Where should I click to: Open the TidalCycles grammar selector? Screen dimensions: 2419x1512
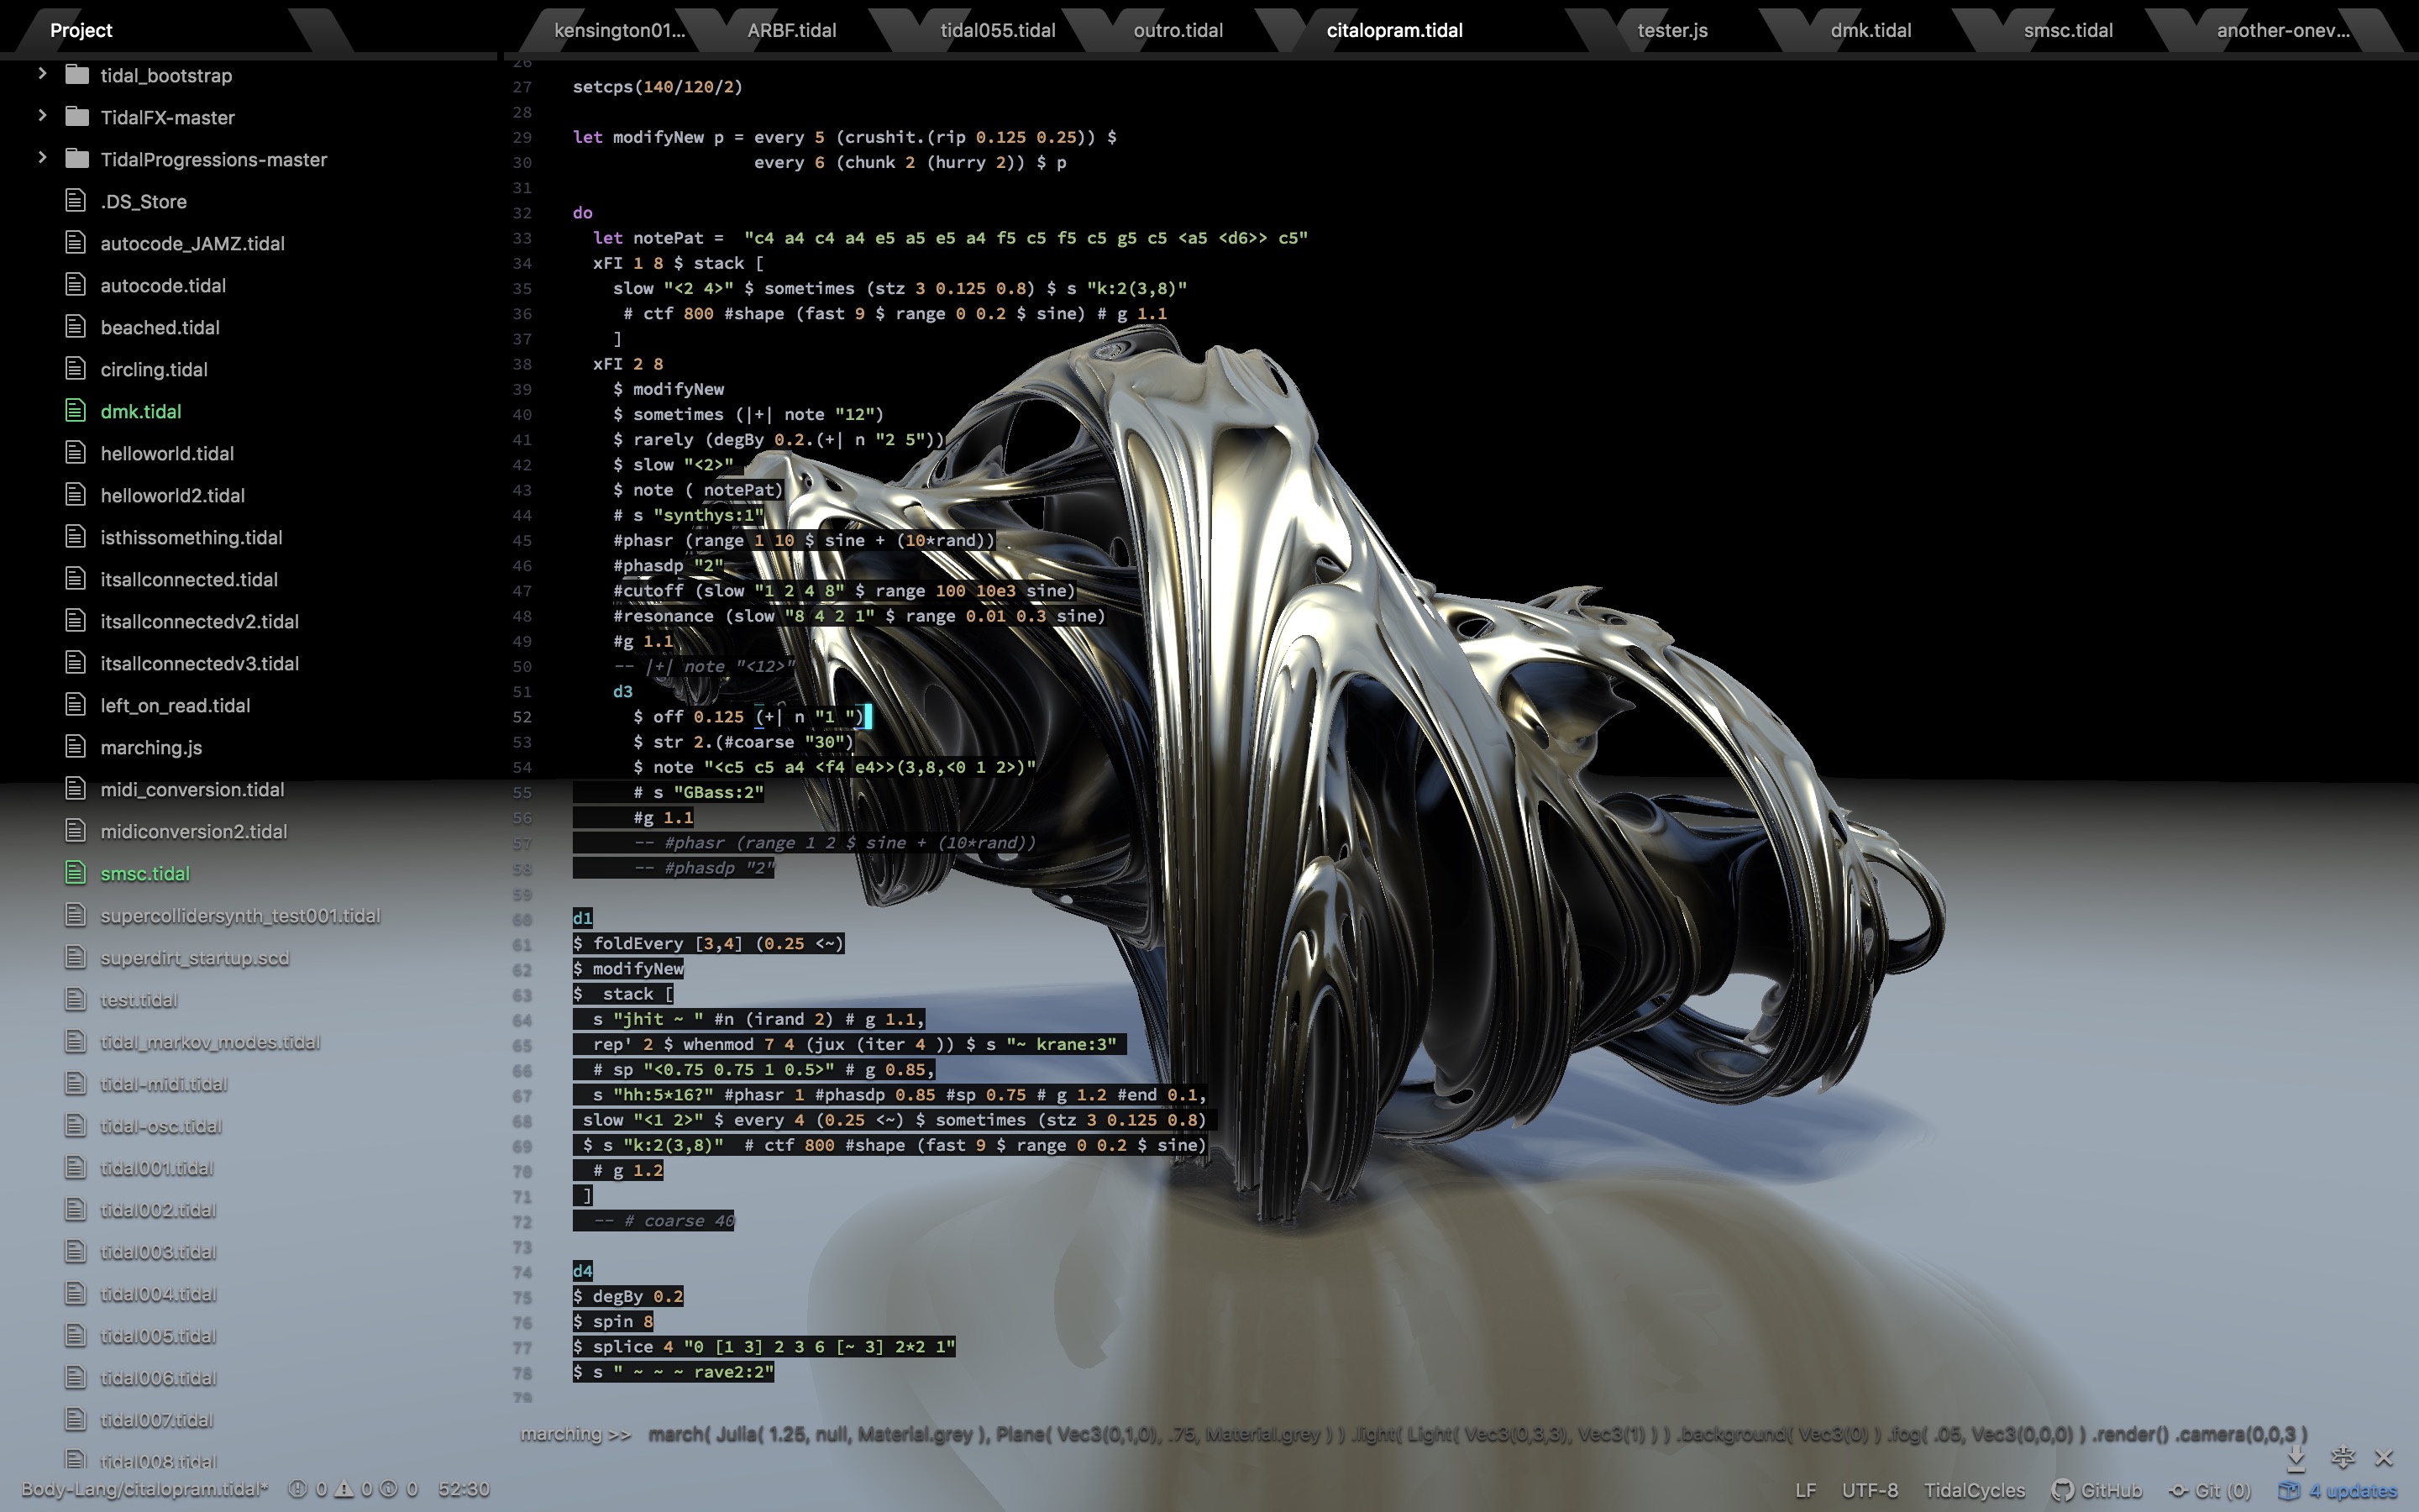(x=1974, y=1490)
